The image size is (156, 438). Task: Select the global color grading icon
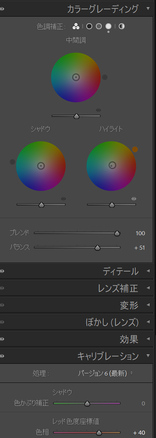point(122,26)
